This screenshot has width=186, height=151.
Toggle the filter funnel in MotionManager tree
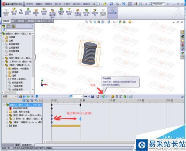[24, 100]
